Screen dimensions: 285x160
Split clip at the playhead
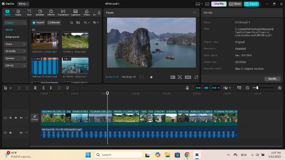(35, 88)
